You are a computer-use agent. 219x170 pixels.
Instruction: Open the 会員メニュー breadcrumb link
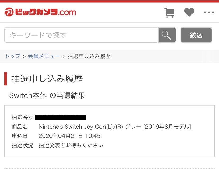coord(44,56)
